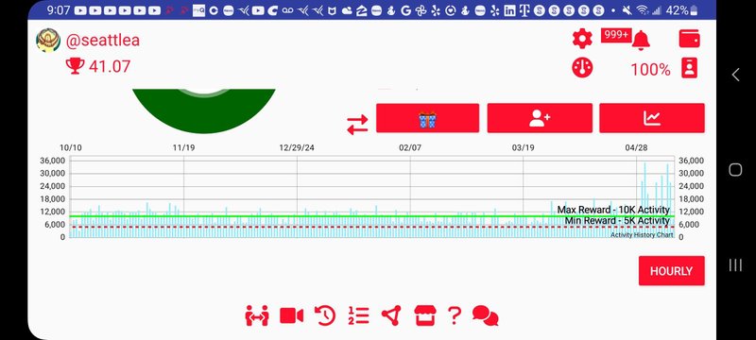Click the add user button
Image resolution: width=756 pixels, height=340 pixels.
(x=540, y=118)
